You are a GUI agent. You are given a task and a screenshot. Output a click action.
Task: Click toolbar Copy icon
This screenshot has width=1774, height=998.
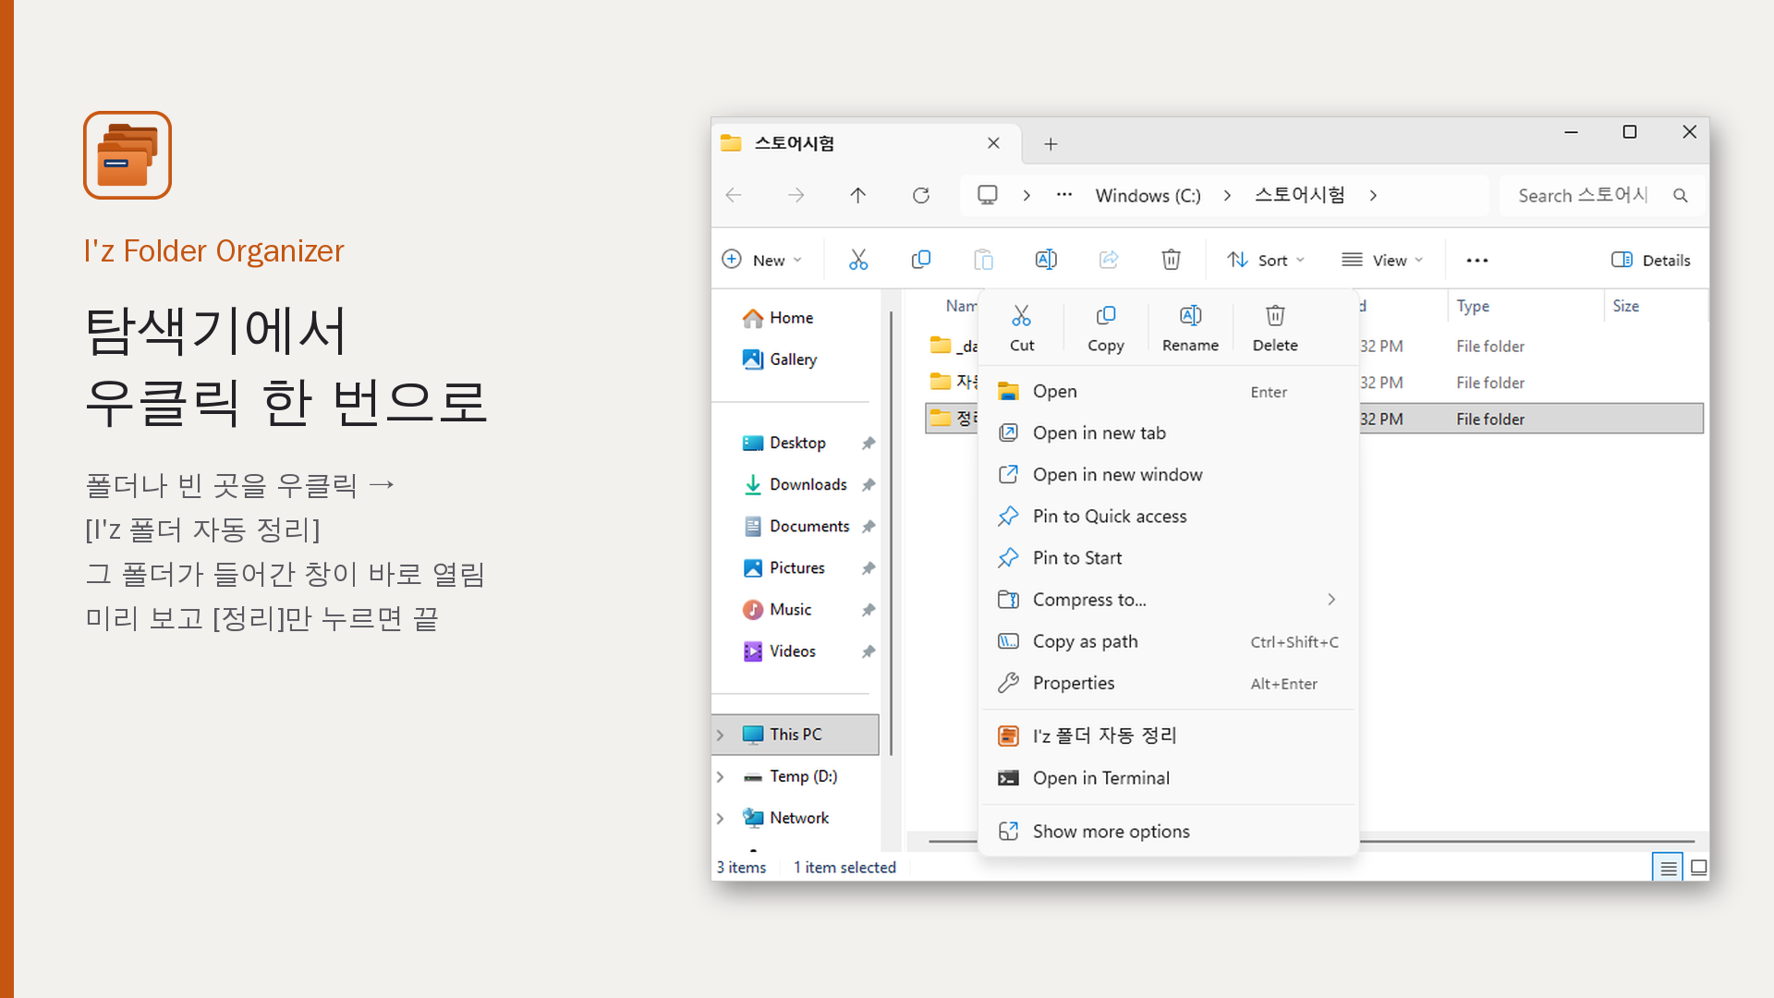pyautogui.click(x=920, y=260)
